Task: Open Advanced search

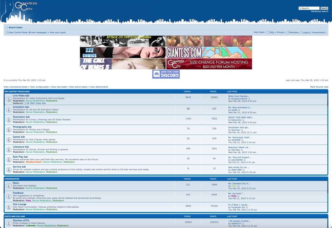Action: pos(319,11)
